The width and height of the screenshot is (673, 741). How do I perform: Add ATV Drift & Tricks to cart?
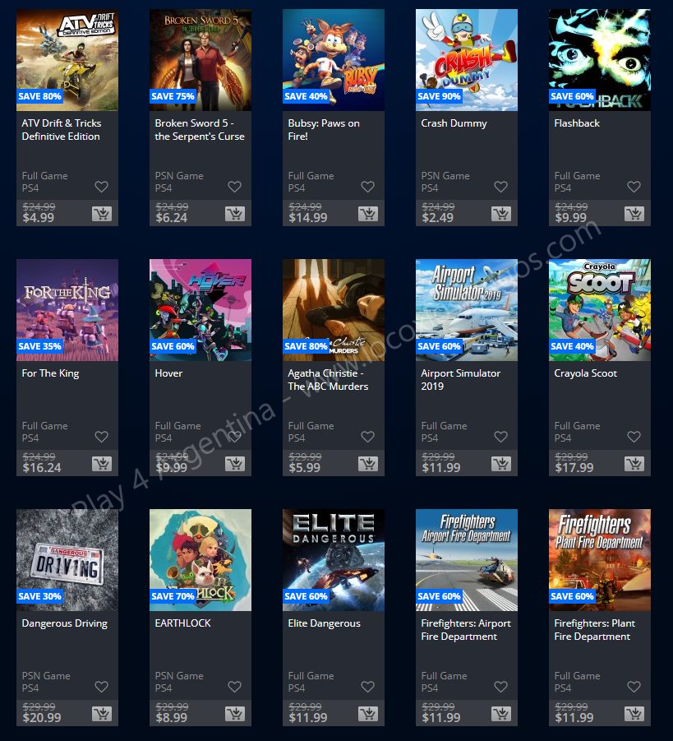coord(102,214)
